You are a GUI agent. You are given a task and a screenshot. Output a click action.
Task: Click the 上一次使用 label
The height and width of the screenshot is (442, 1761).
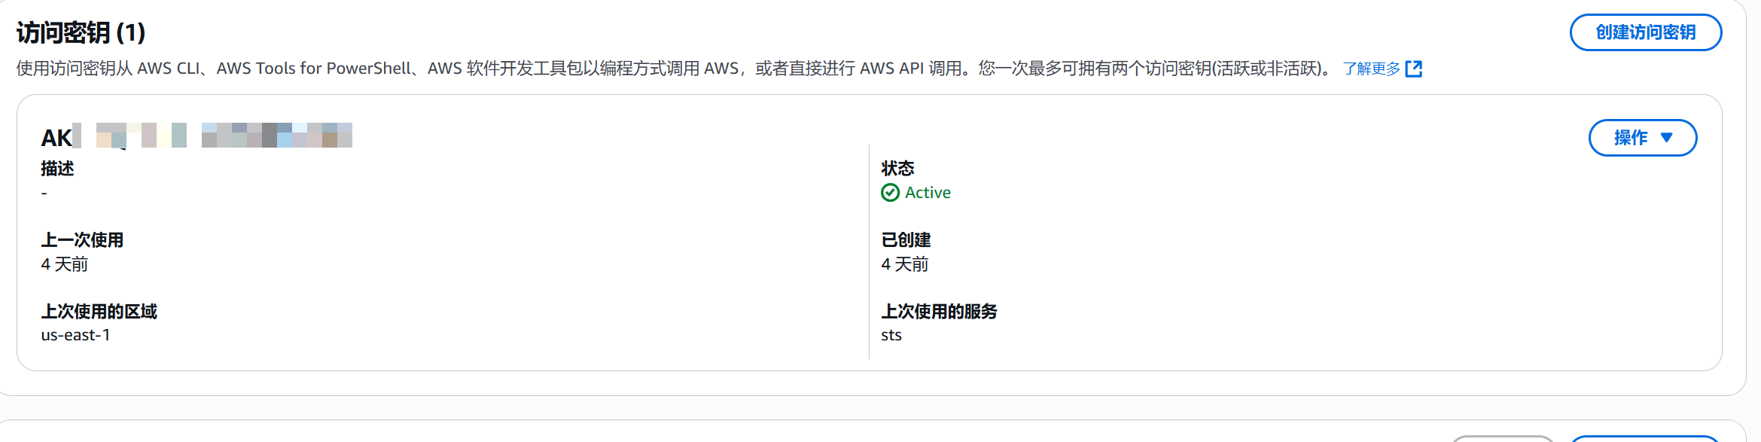pyautogui.click(x=82, y=240)
